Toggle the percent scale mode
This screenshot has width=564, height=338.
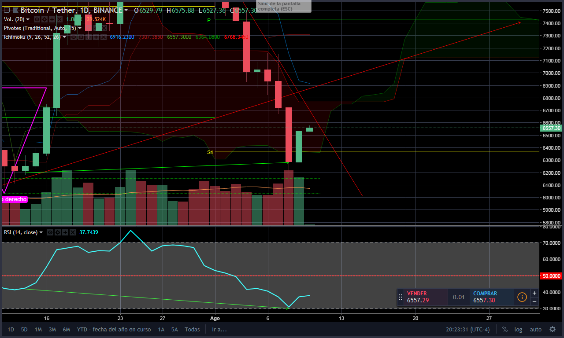click(505, 329)
